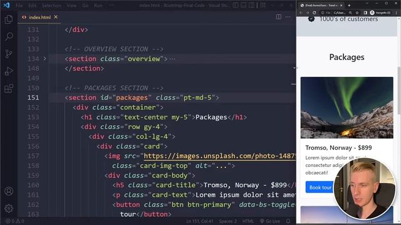401x225 pixels.
Task: Click the checkmark badge beside 1000's of customers
Action: click(x=311, y=19)
